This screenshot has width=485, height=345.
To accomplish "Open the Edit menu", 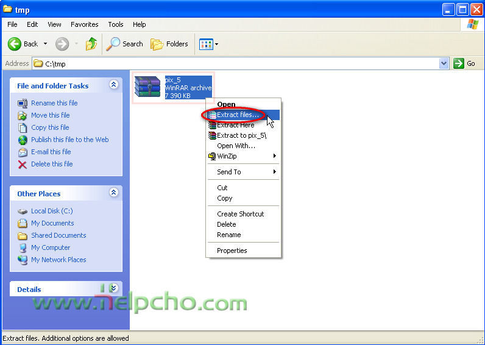I will point(32,24).
